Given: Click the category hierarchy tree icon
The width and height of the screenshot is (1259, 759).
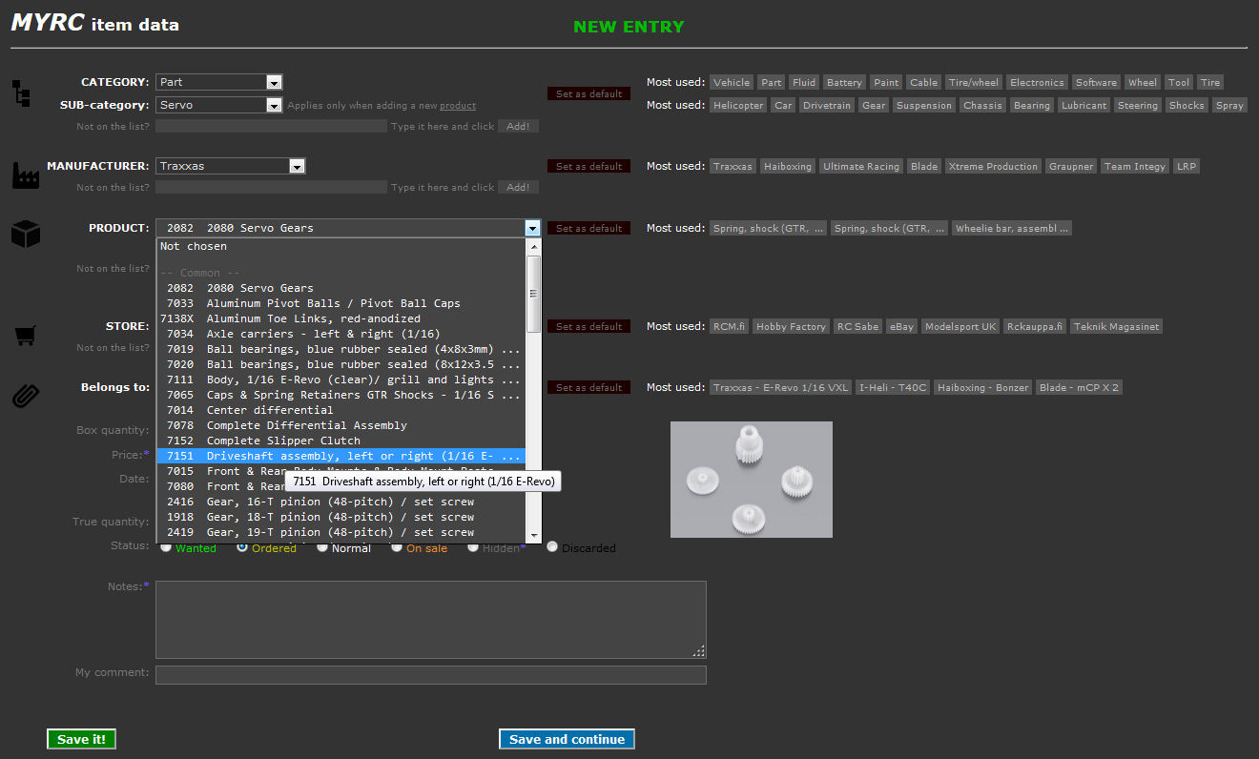Looking at the screenshot, I should [21, 93].
